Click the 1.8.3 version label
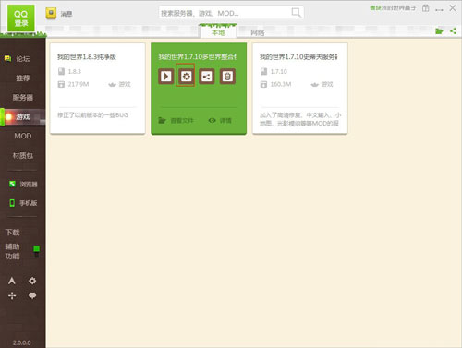Image resolution: width=462 pixels, height=348 pixels. click(x=75, y=72)
